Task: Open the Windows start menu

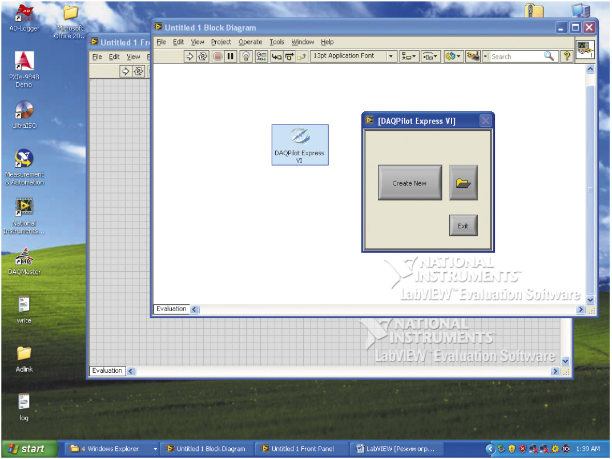Action: pyautogui.click(x=29, y=449)
